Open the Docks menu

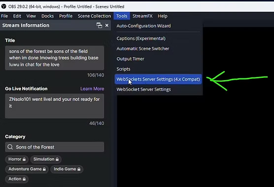pyautogui.click(x=47, y=16)
